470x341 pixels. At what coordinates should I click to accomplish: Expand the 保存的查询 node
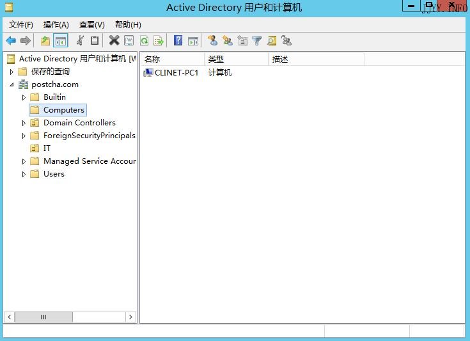[x=12, y=72]
